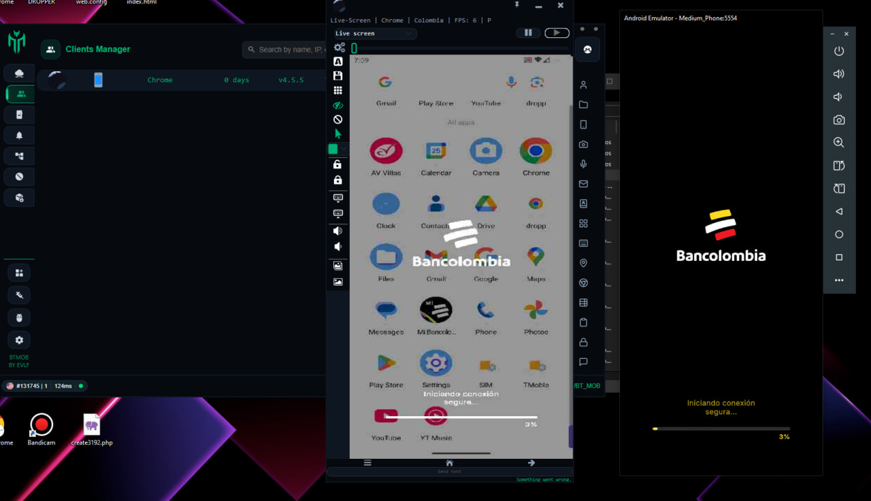871x501 pixels.
Task: Open the Bandicam desktop shortcut
Action: click(x=42, y=430)
